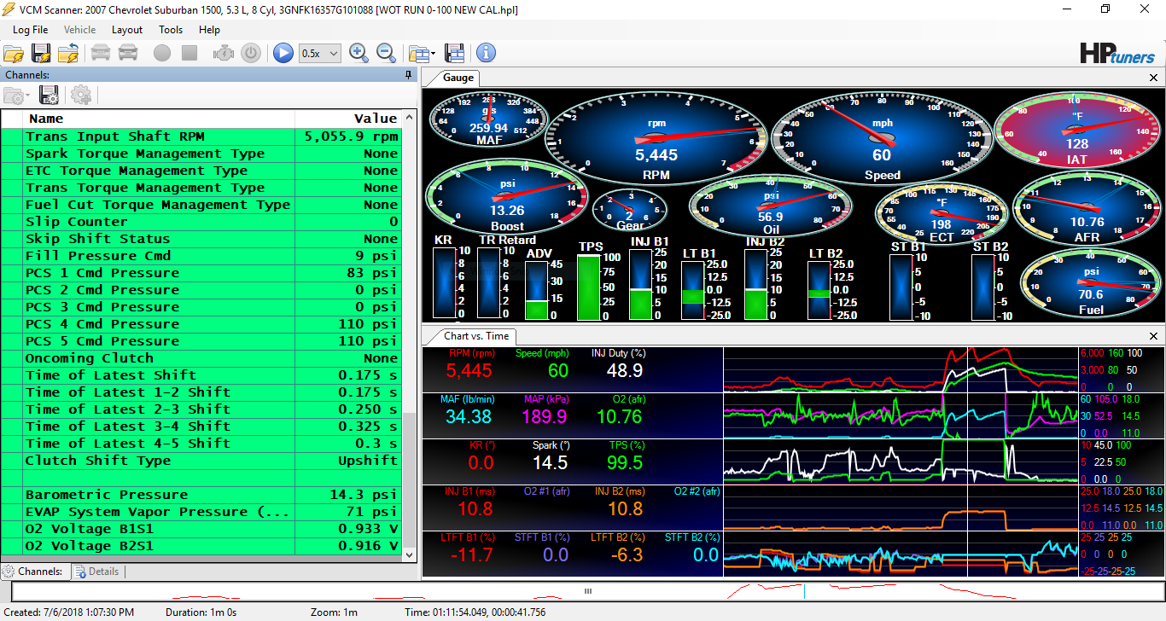The width and height of the screenshot is (1166, 621).
Task: Close the Chart vs. Time panel
Action: pos(1154,336)
